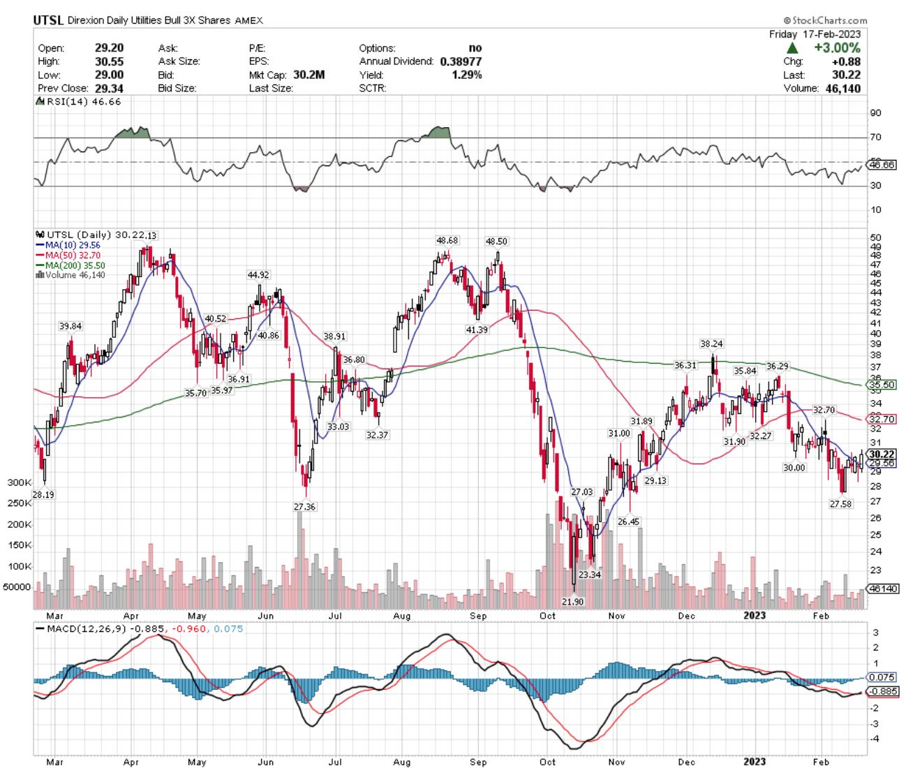Click the 30.22 last-price right-axis tag
Screen dimensions: 906x768
click(x=882, y=454)
